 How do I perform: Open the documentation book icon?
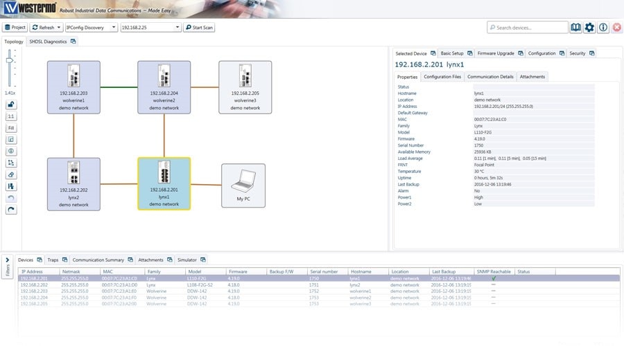click(575, 28)
